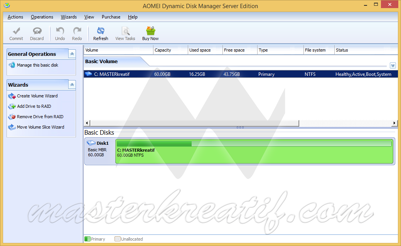401x246 pixels.
Task: Open View Tasks from toolbar
Action: pos(125,33)
